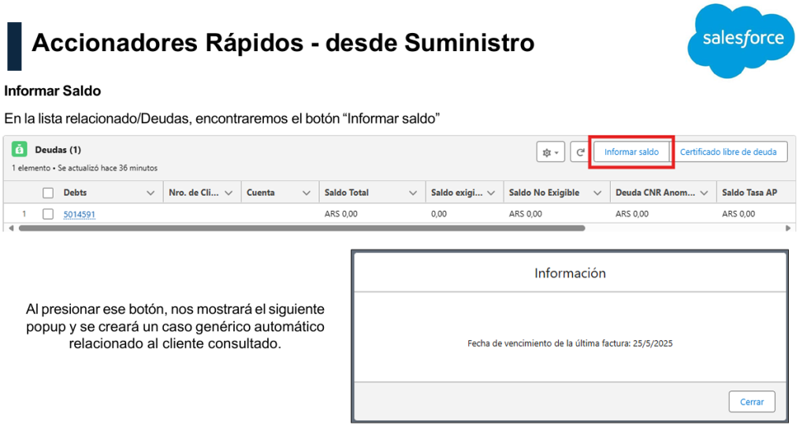This screenshot has width=807, height=429.
Task: Click the left scroll arrow of the table
Action: point(9,227)
